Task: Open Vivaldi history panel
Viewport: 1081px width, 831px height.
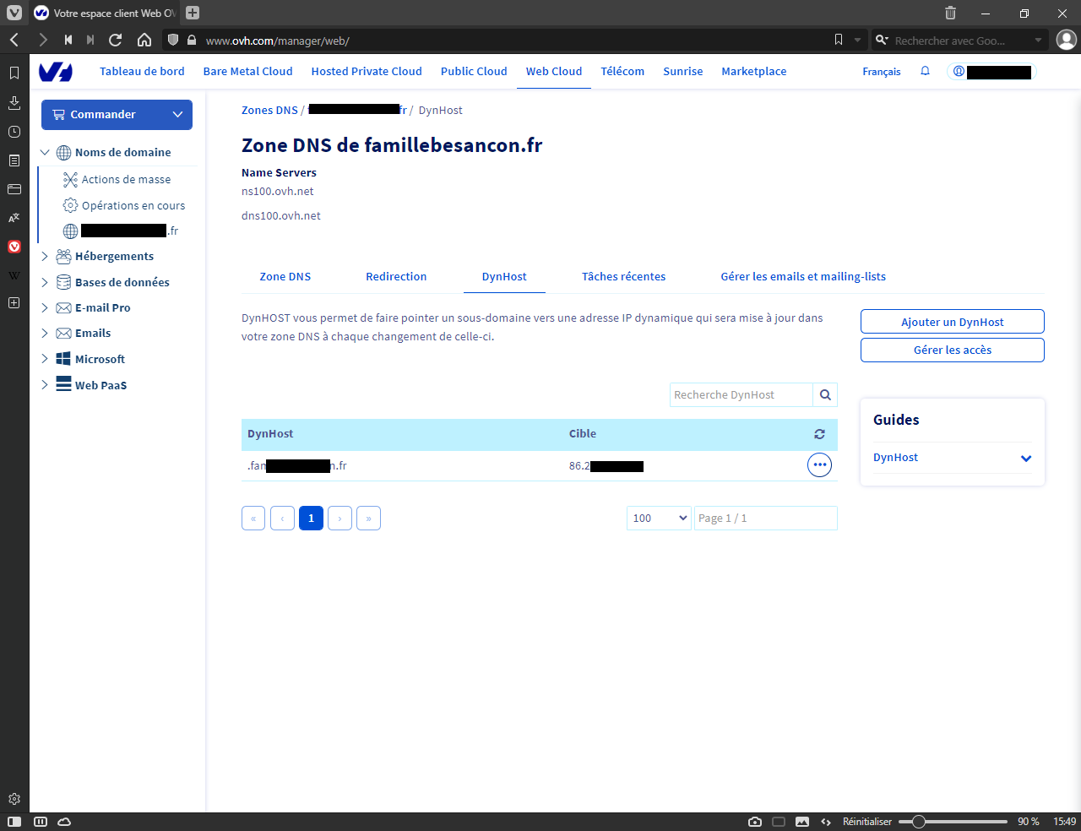Action: tap(14, 132)
